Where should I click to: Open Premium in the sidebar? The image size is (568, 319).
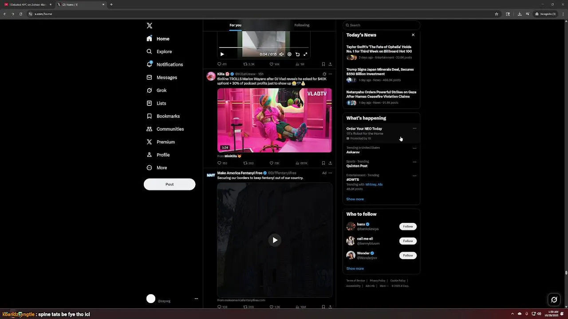click(x=161, y=142)
